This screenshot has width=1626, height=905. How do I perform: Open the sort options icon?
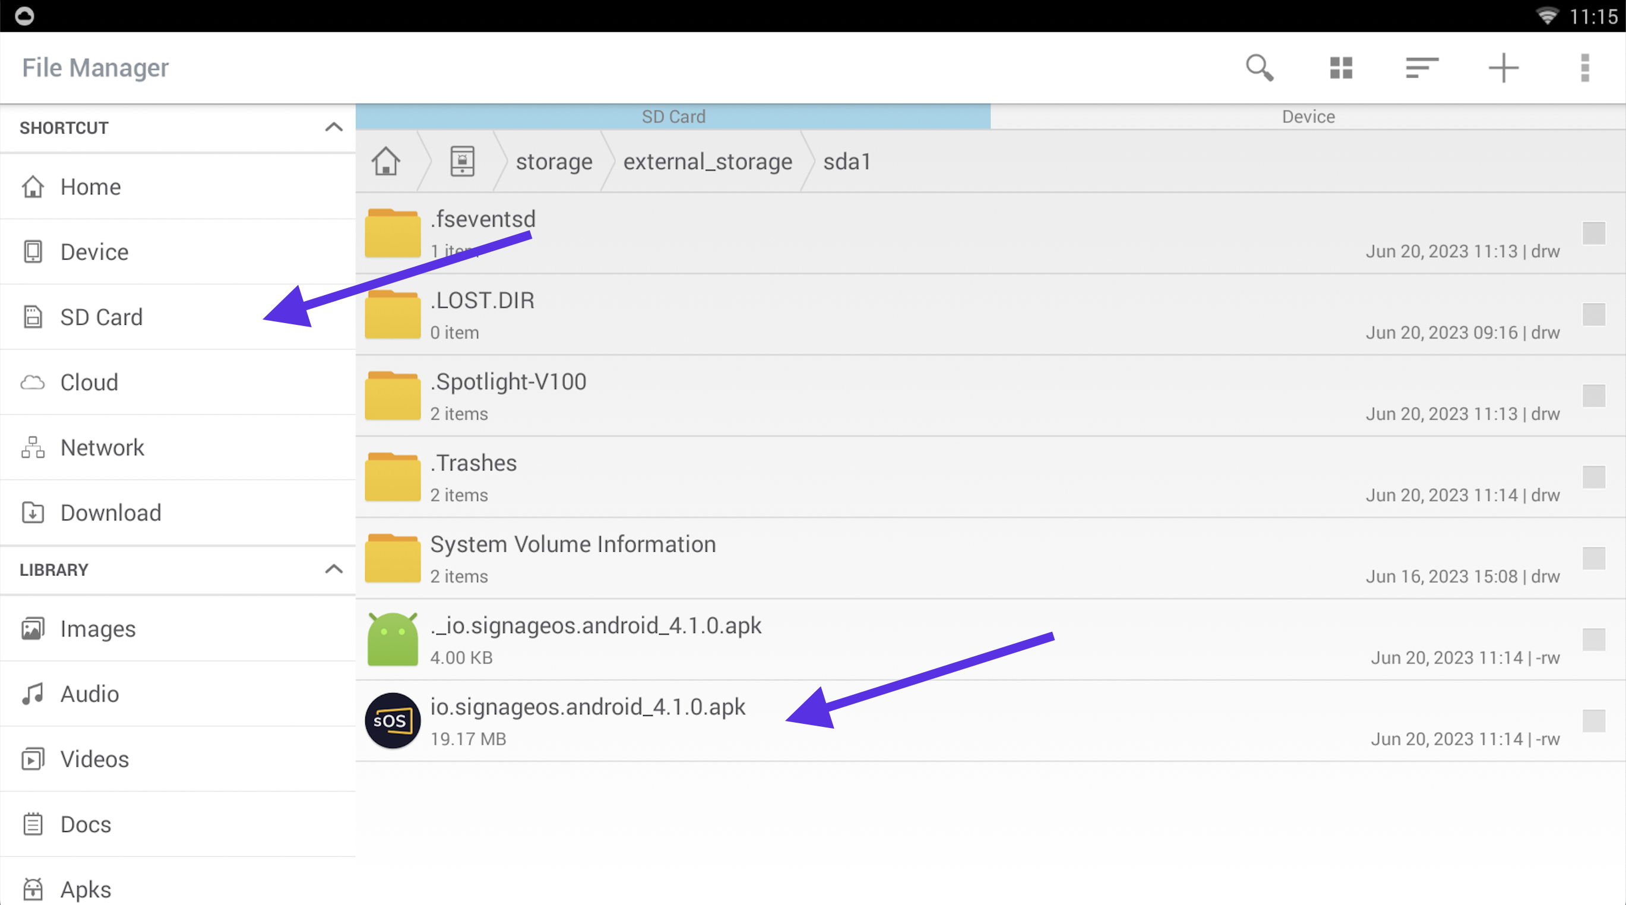(x=1421, y=68)
